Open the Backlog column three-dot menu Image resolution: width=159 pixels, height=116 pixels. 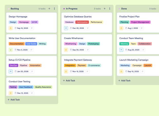tap(54, 9)
